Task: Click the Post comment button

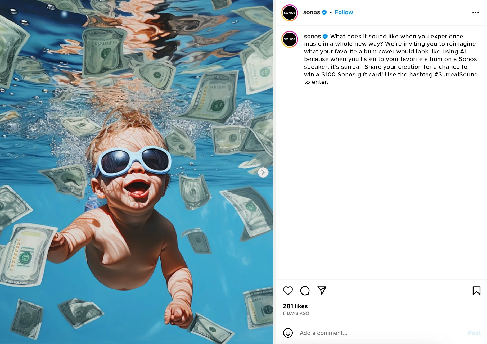Action: (474, 333)
